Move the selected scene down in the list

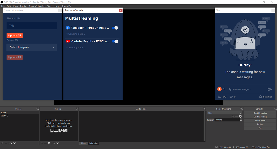[14, 143]
